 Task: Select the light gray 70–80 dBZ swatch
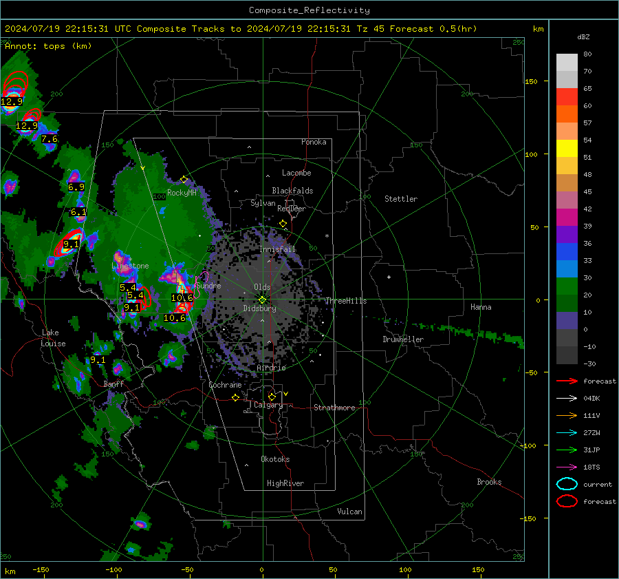[567, 63]
